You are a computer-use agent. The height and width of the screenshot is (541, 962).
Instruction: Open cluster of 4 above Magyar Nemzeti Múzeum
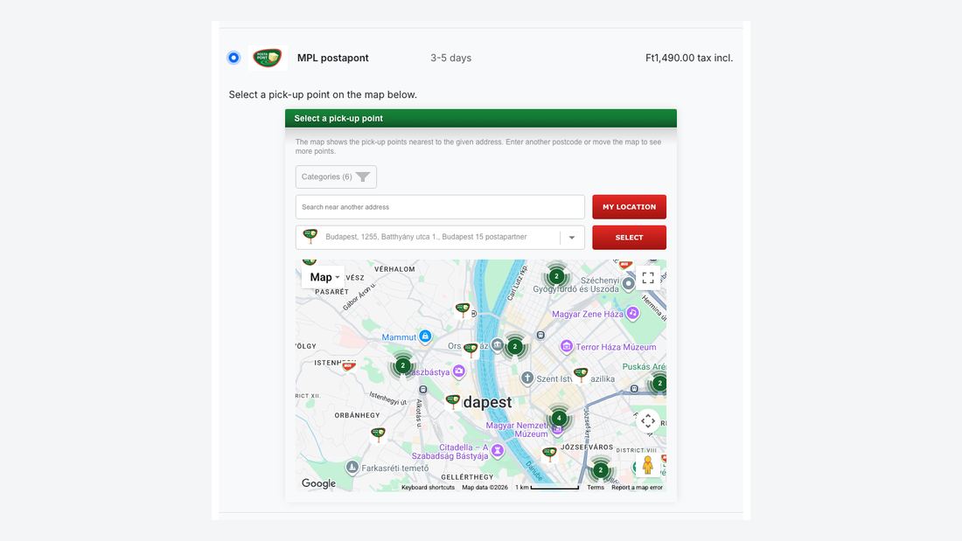[558, 419]
